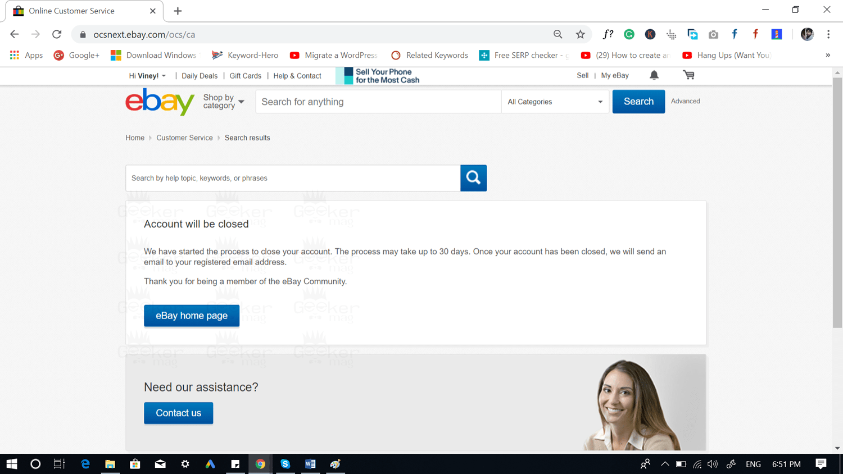This screenshot has height=474, width=843.
Task: Open Microsoft Word from the taskbar
Action: (310, 464)
